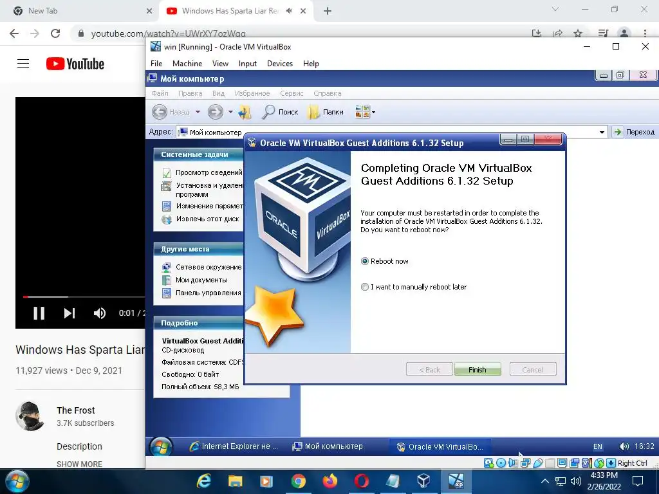Screen dimensions: 659x494
Task: Click the Back button in setup dialog
Action: click(x=429, y=370)
